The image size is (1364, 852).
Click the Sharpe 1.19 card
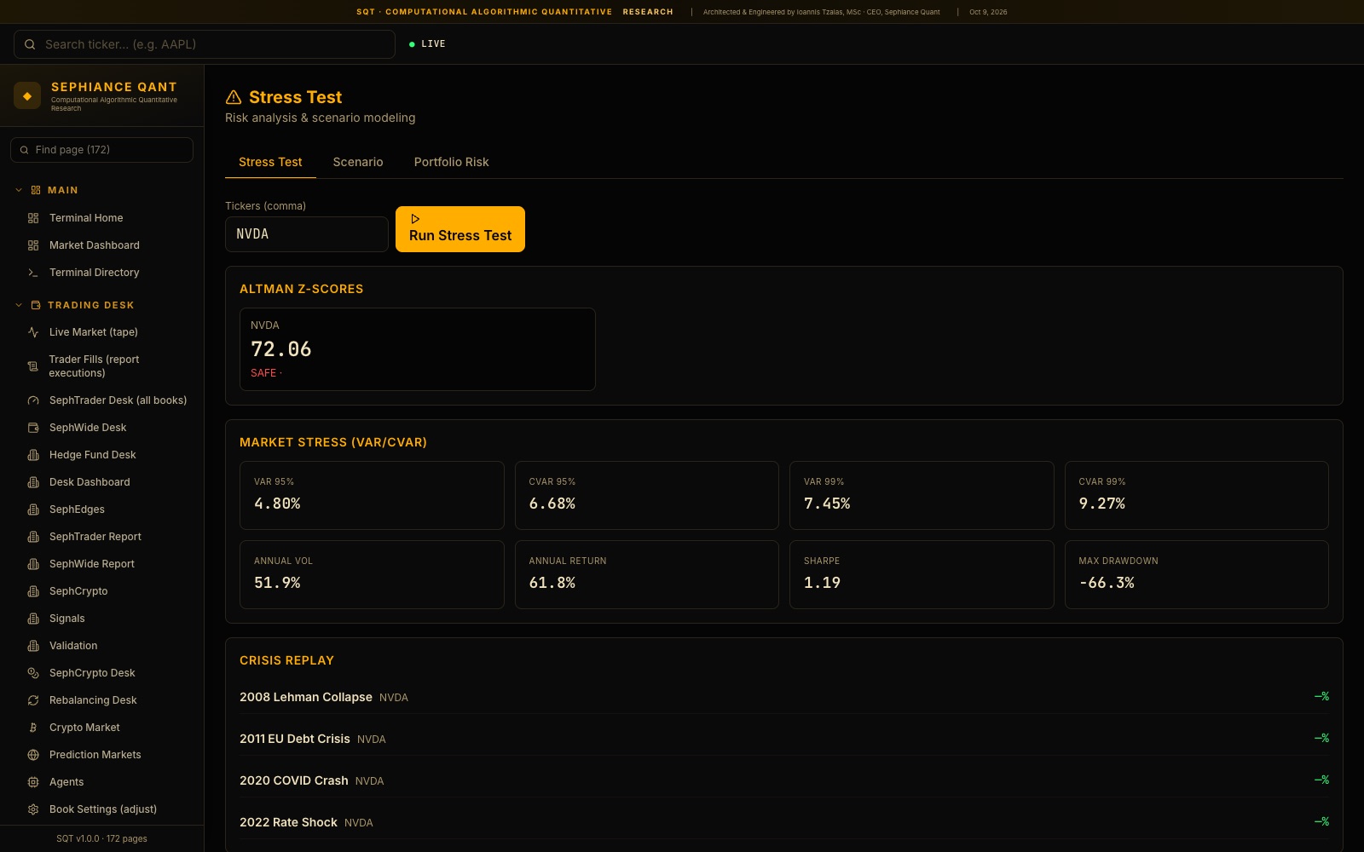pyautogui.click(x=922, y=574)
